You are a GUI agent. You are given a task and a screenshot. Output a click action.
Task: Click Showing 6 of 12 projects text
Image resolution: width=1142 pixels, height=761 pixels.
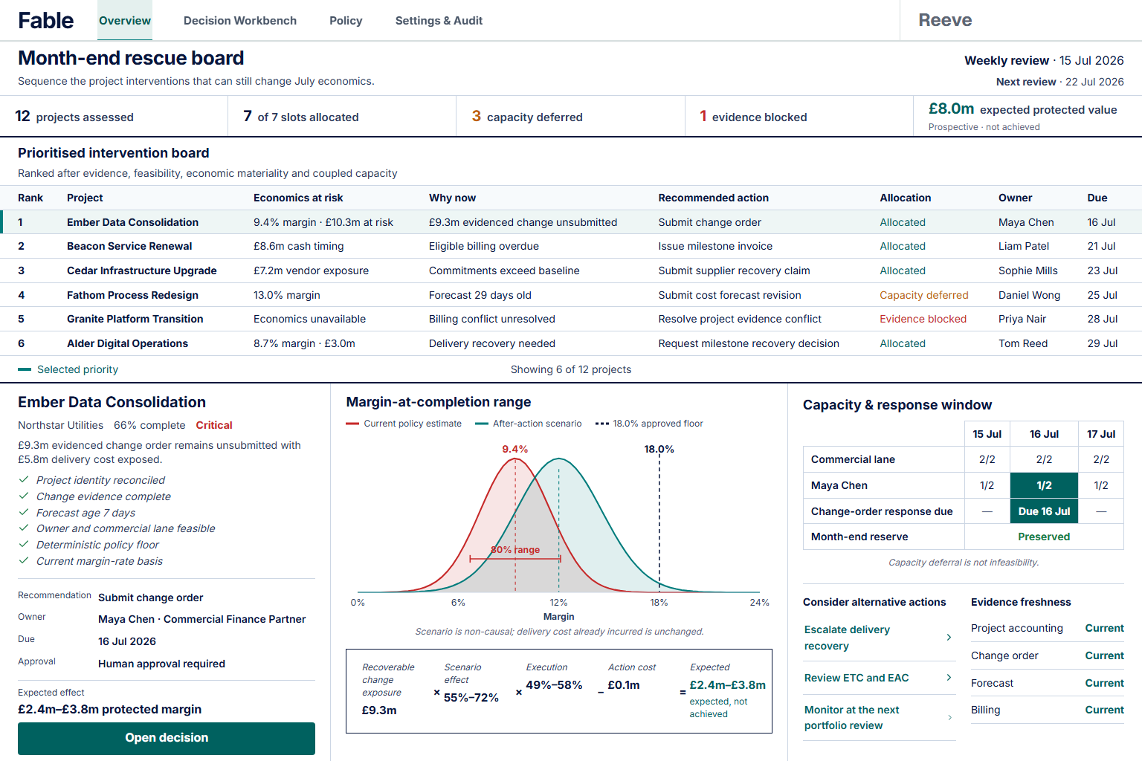point(571,369)
